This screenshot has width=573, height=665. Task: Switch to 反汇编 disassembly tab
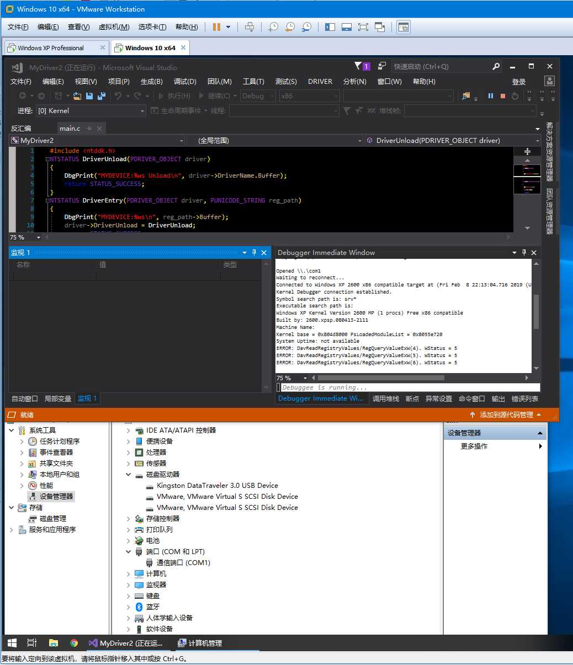tap(21, 128)
